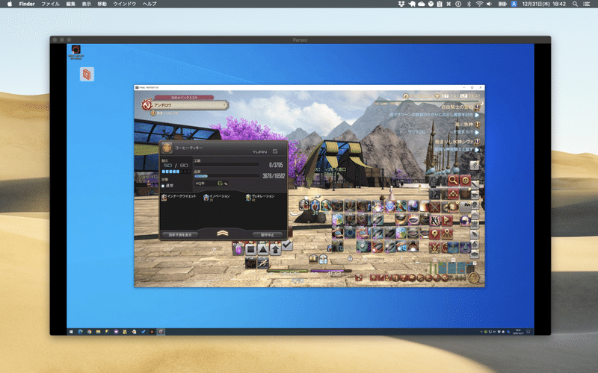Click the smiley emote hotbar icon
598x373 pixels.
pyautogui.click(x=465, y=180)
